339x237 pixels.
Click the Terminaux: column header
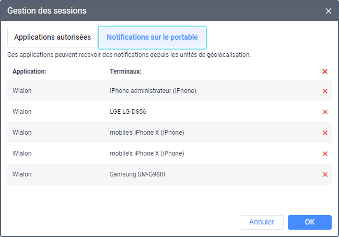[x=126, y=71]
